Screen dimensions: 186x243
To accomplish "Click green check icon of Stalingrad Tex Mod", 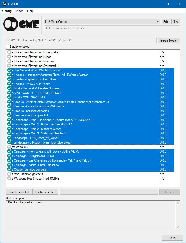I will pos(9,133).
